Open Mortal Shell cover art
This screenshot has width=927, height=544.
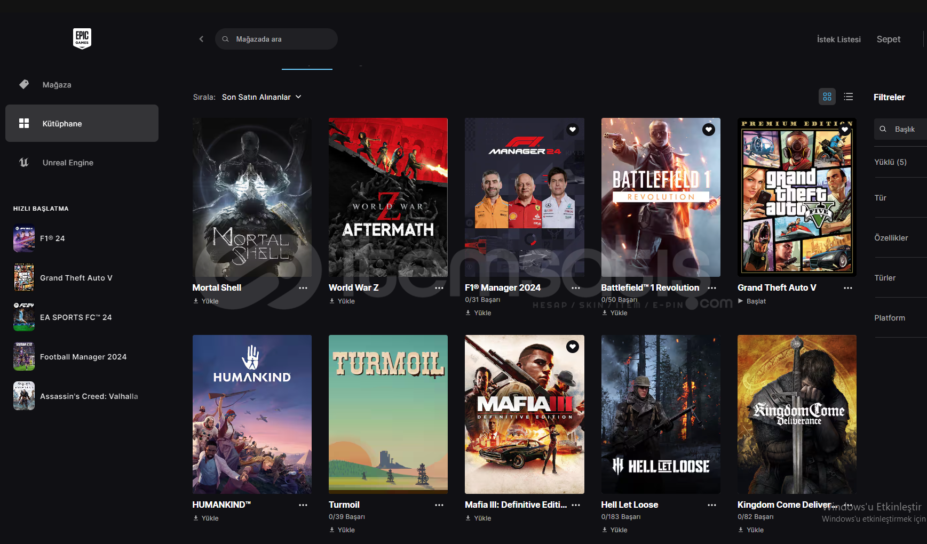tap(252, 197)
